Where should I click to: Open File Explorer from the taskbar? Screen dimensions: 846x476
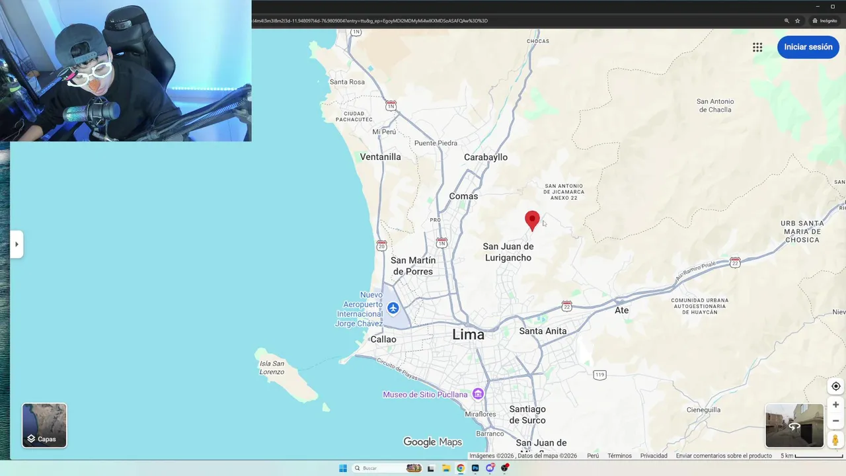[446, 468]
